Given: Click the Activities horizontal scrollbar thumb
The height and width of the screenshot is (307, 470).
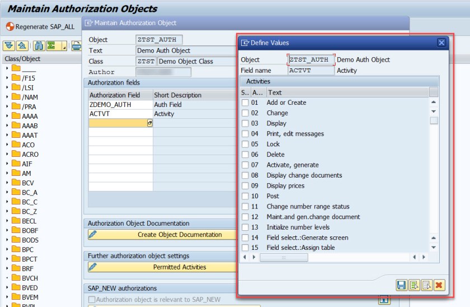Looking at the screenshot, I should click(284, 257).
